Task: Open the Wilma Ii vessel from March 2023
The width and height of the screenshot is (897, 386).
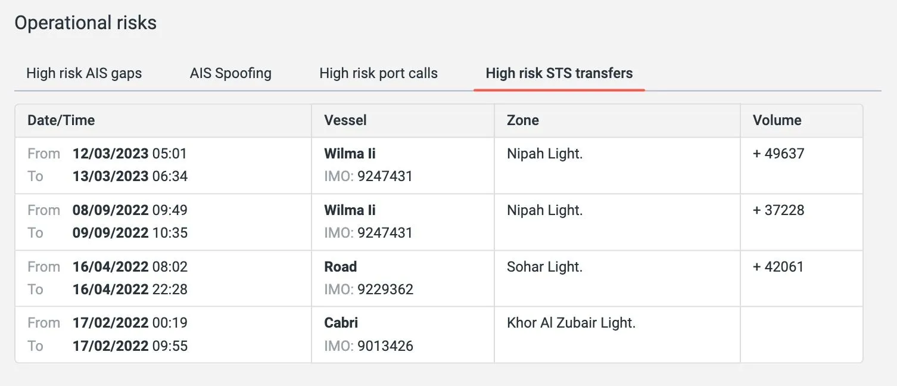Action: click(350, 154)
